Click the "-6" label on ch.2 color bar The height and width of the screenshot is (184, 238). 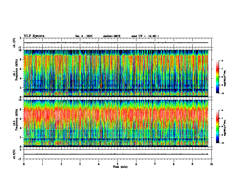(222, 110)
